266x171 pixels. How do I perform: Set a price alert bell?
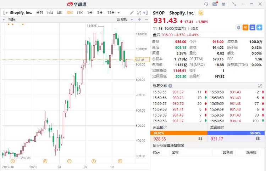pyautogui.click(x=239, y=27)
